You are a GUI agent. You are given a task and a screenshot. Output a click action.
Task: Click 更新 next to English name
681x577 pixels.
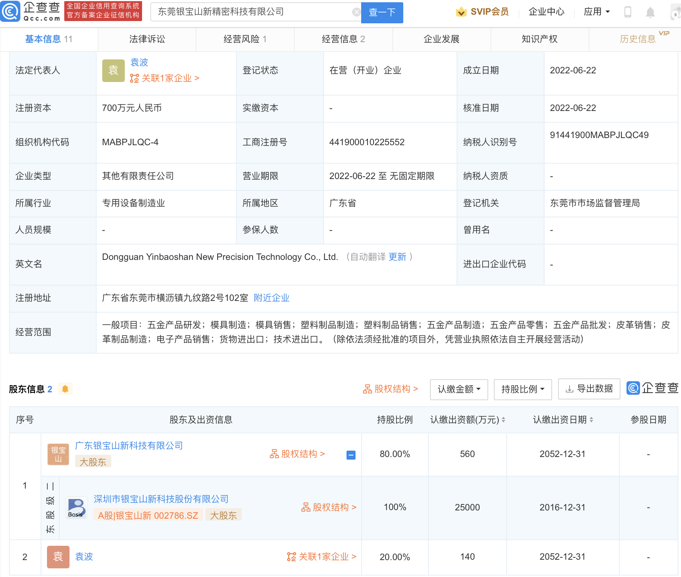pos(397,257)
